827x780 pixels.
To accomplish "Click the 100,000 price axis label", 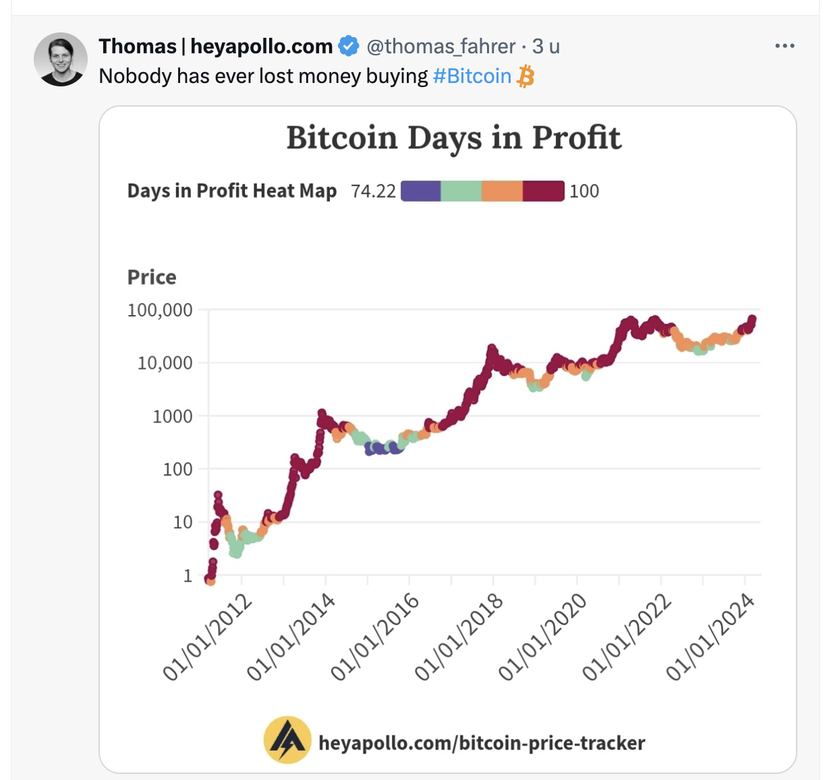I will pyautogui.click(x=160, y=310).
